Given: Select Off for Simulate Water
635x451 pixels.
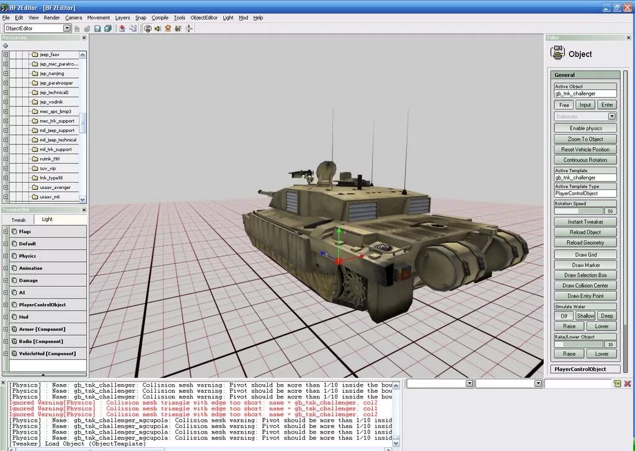Looking at the screenshot, I should coord(564,316).
